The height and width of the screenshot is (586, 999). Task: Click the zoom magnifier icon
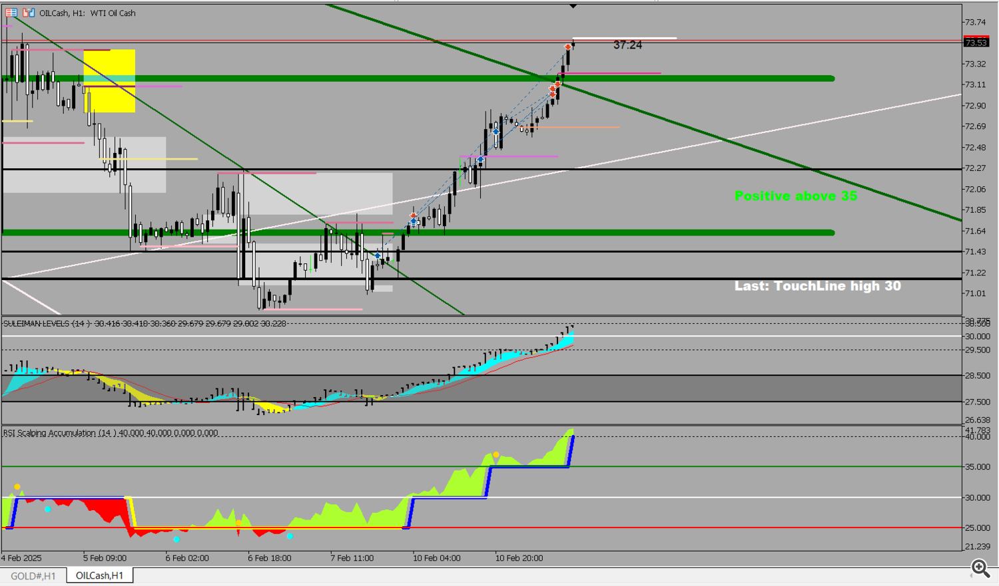[980, 567]
